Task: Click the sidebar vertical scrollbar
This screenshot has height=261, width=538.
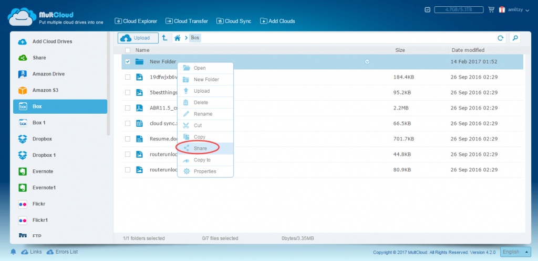Action: pos(108,84)
